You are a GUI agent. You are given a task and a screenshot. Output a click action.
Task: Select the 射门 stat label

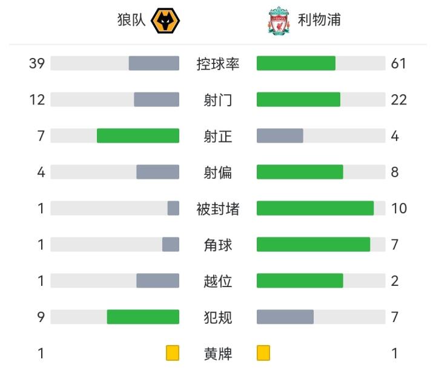pyautogui.click(x=218, y=100)
